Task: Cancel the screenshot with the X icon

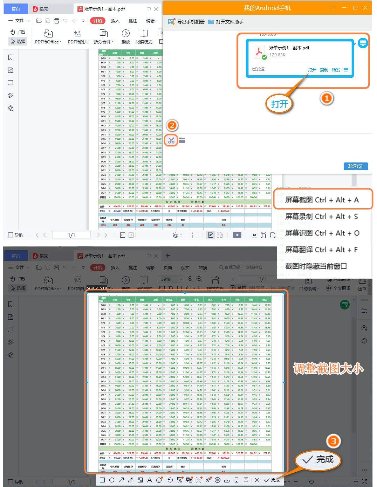Action: (257, 480)
